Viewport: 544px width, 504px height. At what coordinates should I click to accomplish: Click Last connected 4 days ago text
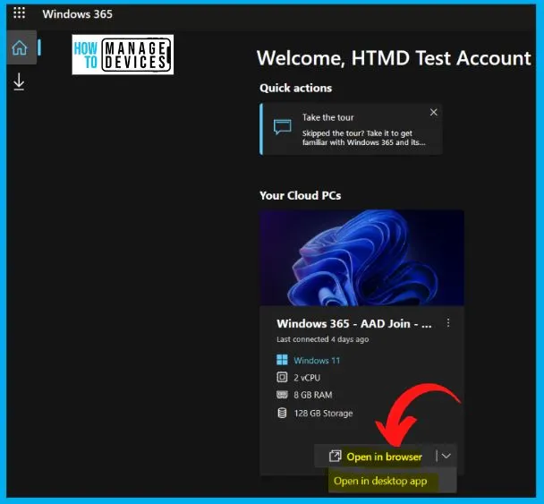point(323,339)
